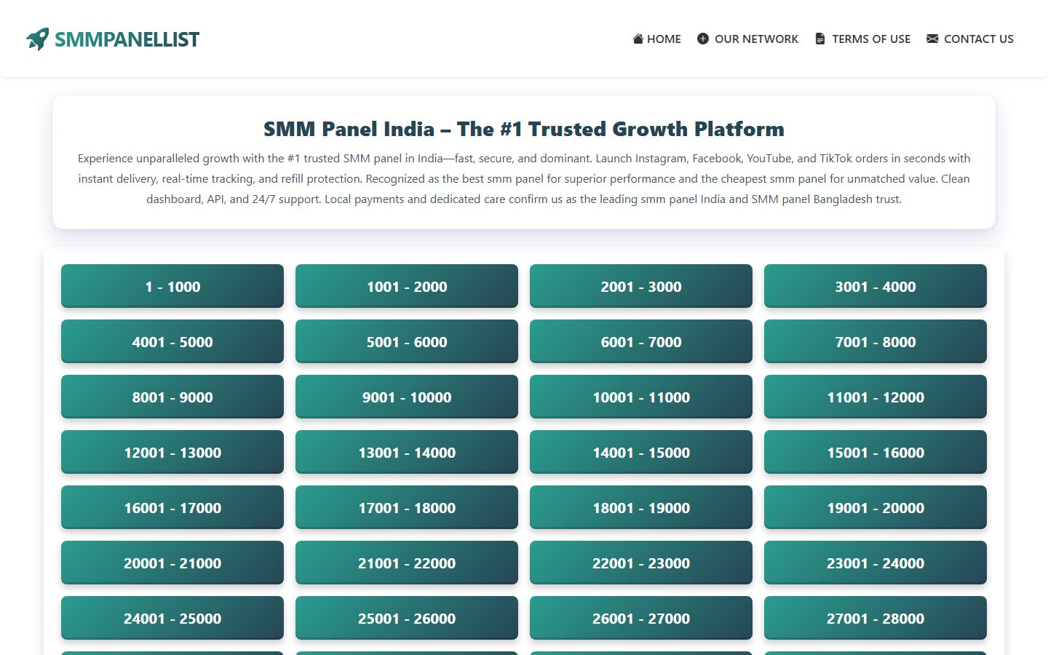The image size is (1048, 655).
Task: Open the 9001 - 10000 range
Action: pyautogui.click(x=407, y=397)
